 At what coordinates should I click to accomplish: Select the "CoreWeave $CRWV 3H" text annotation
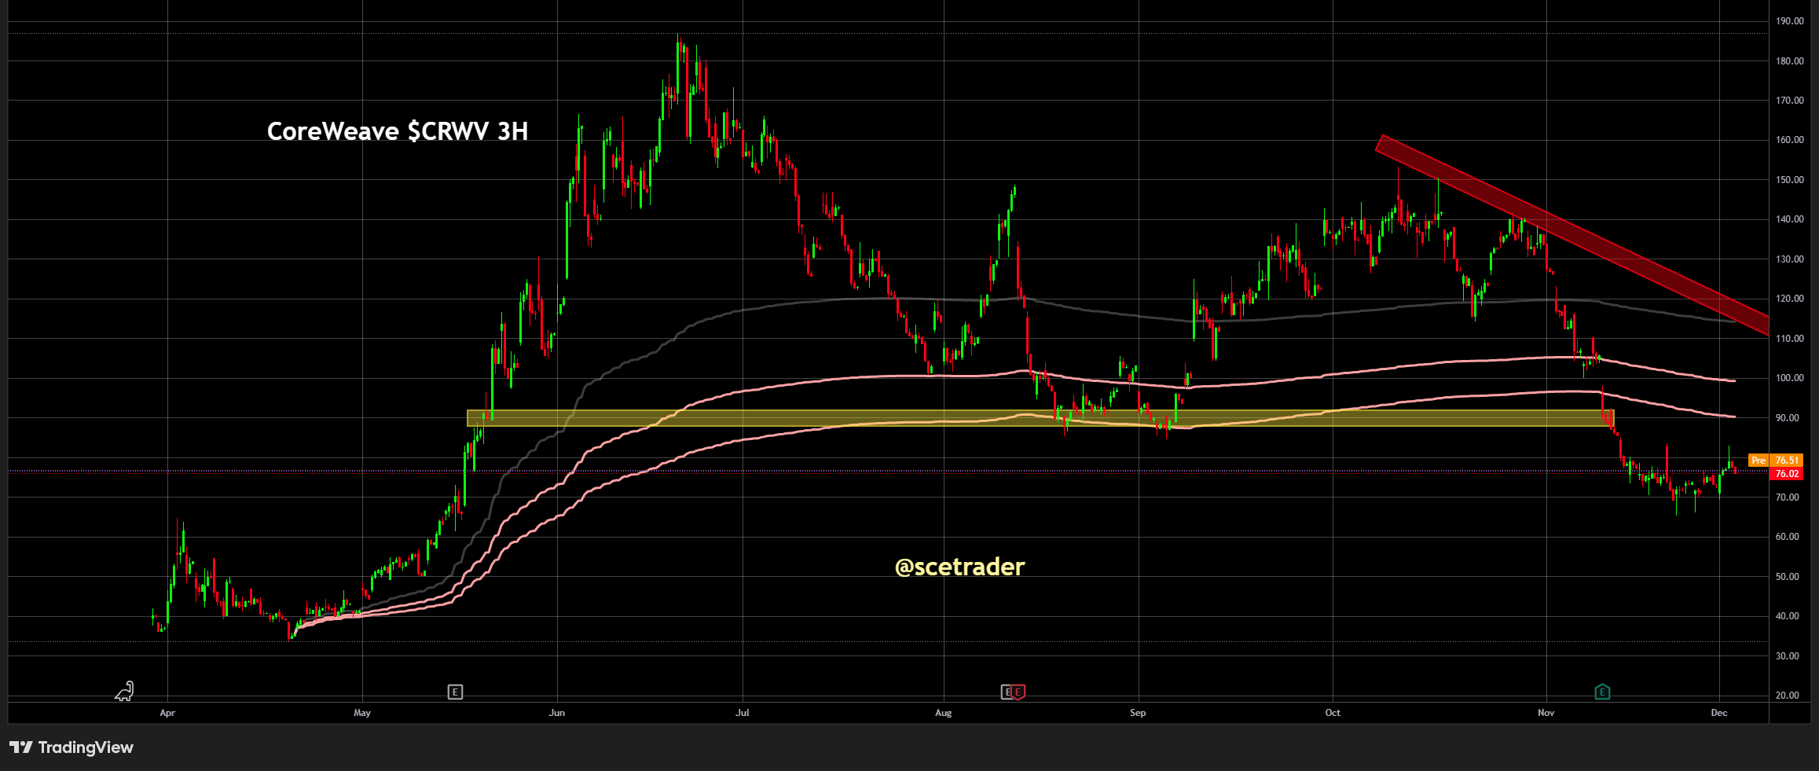coord(398,130)
